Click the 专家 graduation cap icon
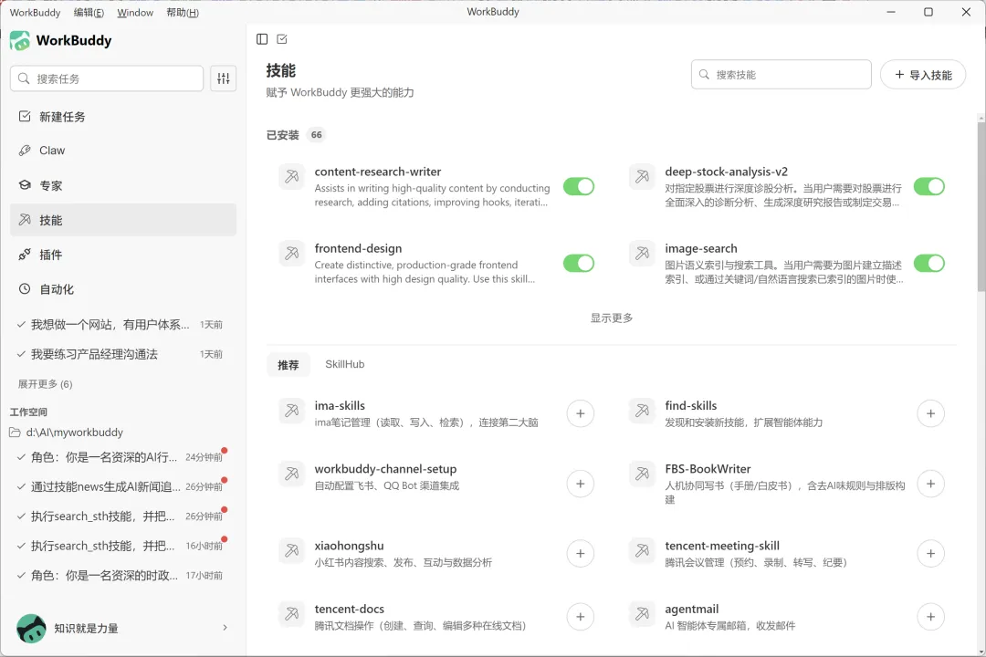Image resolution: width=986 pixels, height=657 pixels. [x=25, y=185]
